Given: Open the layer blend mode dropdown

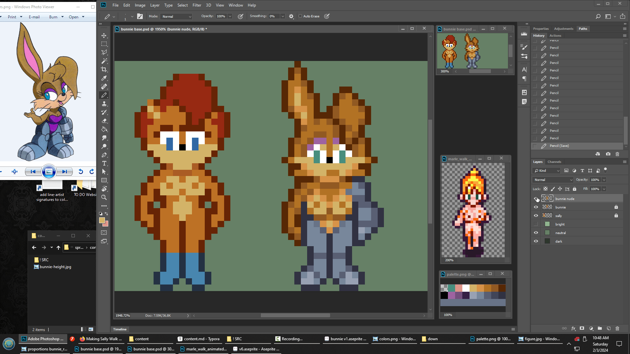Looking at the screenshot, I should pyautogui.click(x=553, y=180).
